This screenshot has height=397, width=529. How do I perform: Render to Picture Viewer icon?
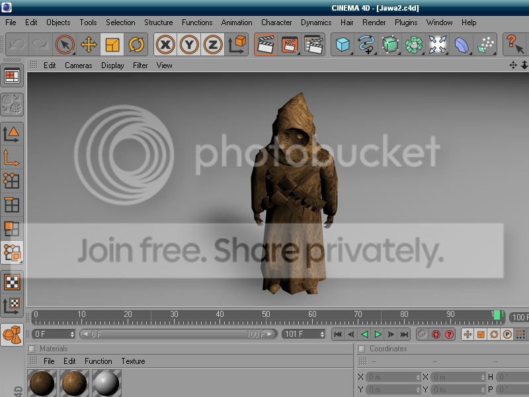click(x=289, y=44)
